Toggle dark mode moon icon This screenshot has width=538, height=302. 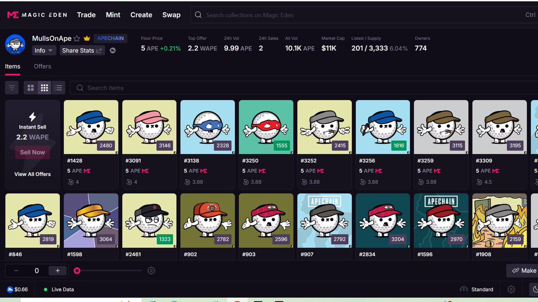pyautogui.click(x=534, y=289)
